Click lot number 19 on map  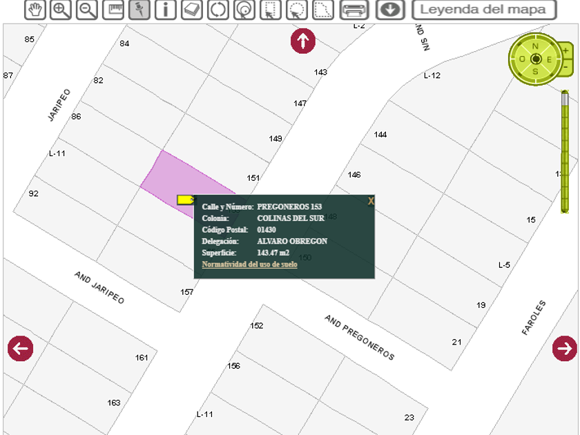point(481,305)
